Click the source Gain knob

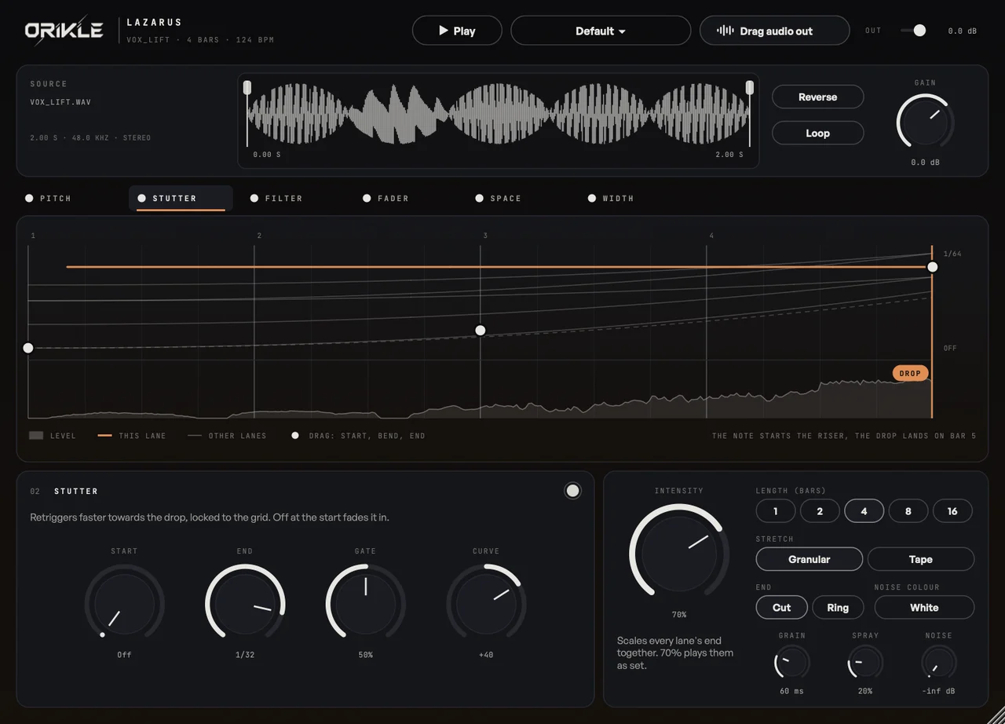[925, 122]
